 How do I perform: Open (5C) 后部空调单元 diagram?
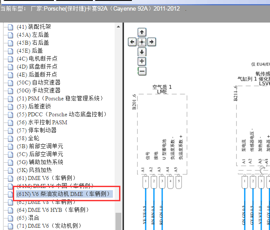click(40, 154)
